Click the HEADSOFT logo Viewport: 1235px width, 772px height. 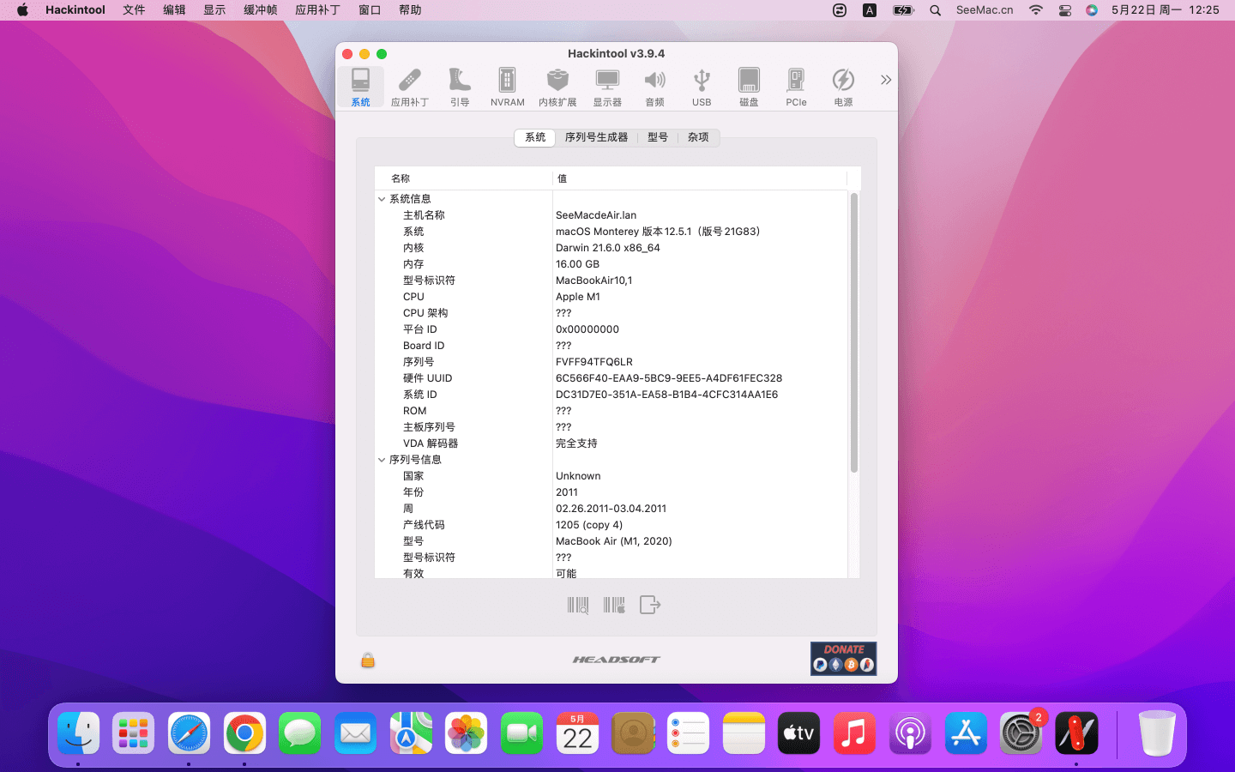[x=617, y=660]
